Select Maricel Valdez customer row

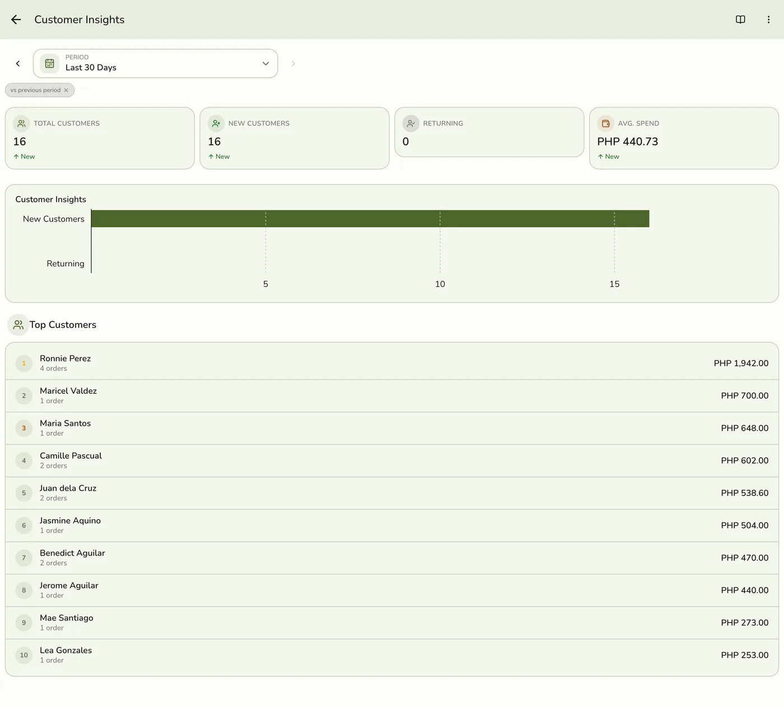pyautogui.click(x=392, y=396)
